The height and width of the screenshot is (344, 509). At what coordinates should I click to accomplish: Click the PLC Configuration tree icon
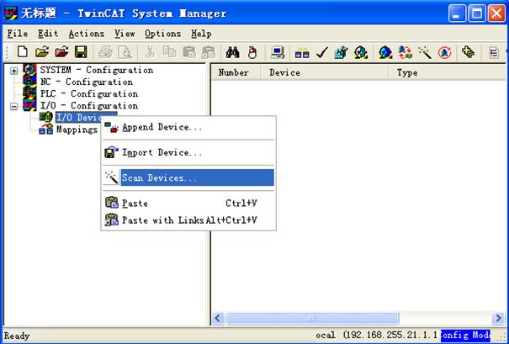coord(30,94)
